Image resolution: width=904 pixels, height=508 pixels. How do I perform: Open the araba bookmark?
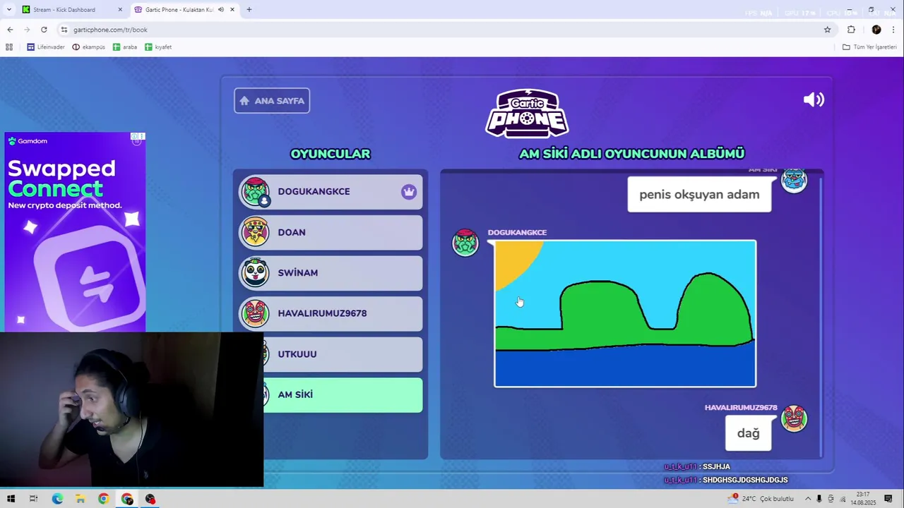125,47
